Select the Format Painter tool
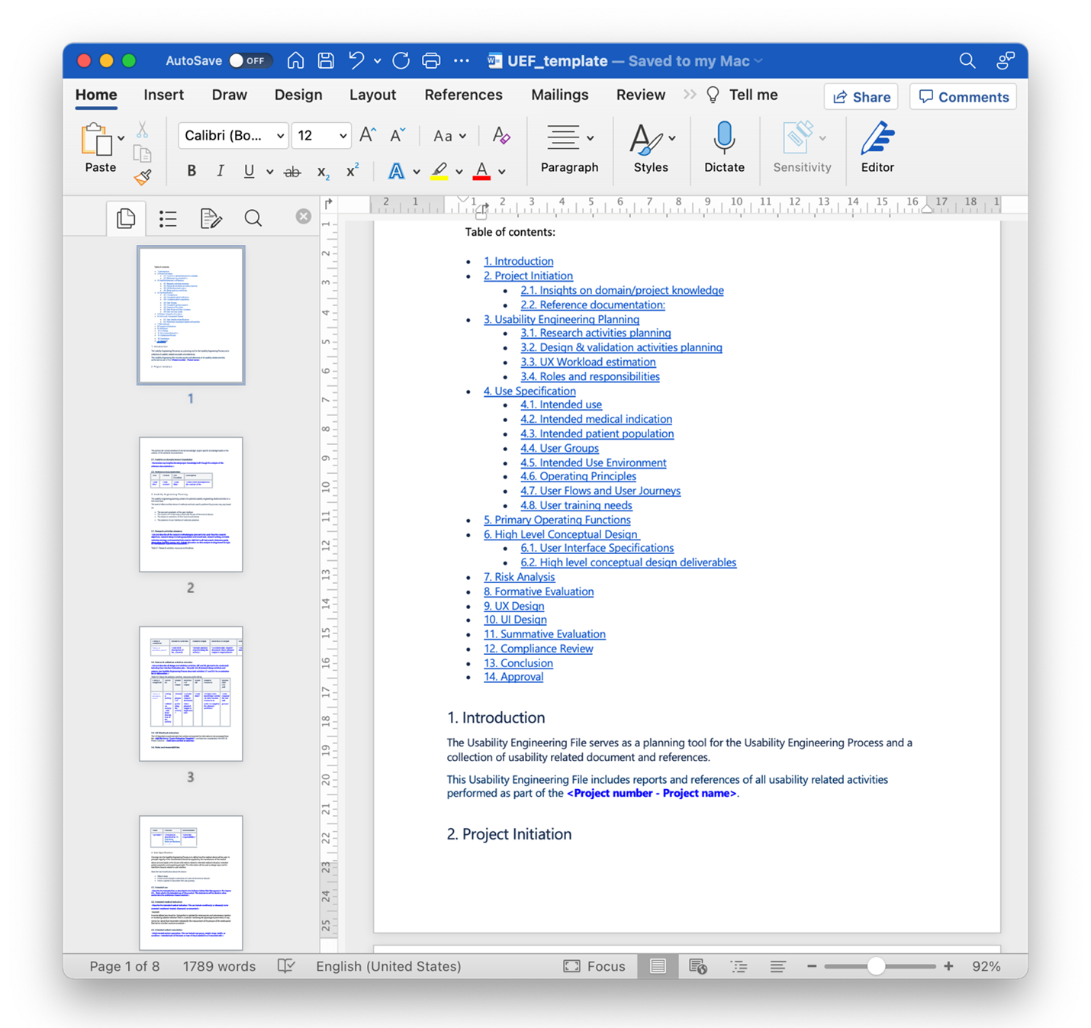 pos(143,177)
